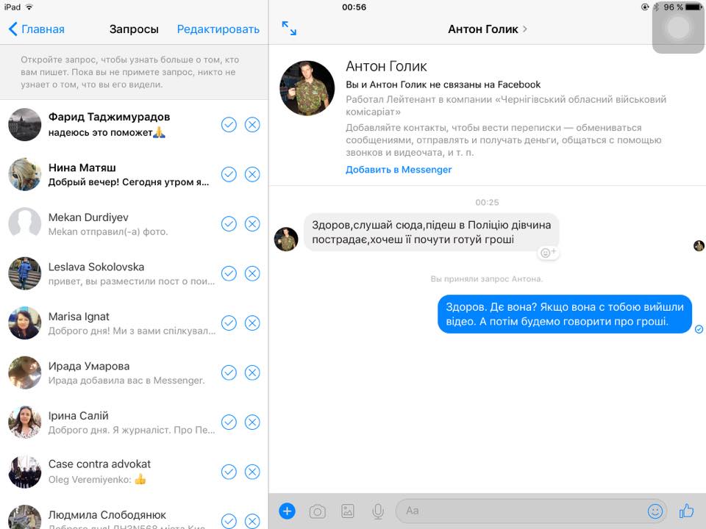Open the camera icon in composer
This screenshot has height=529, width=706.
pos(318,511)
